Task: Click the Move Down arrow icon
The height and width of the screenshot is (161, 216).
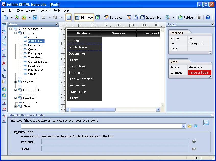Action: tap(4, 95)
